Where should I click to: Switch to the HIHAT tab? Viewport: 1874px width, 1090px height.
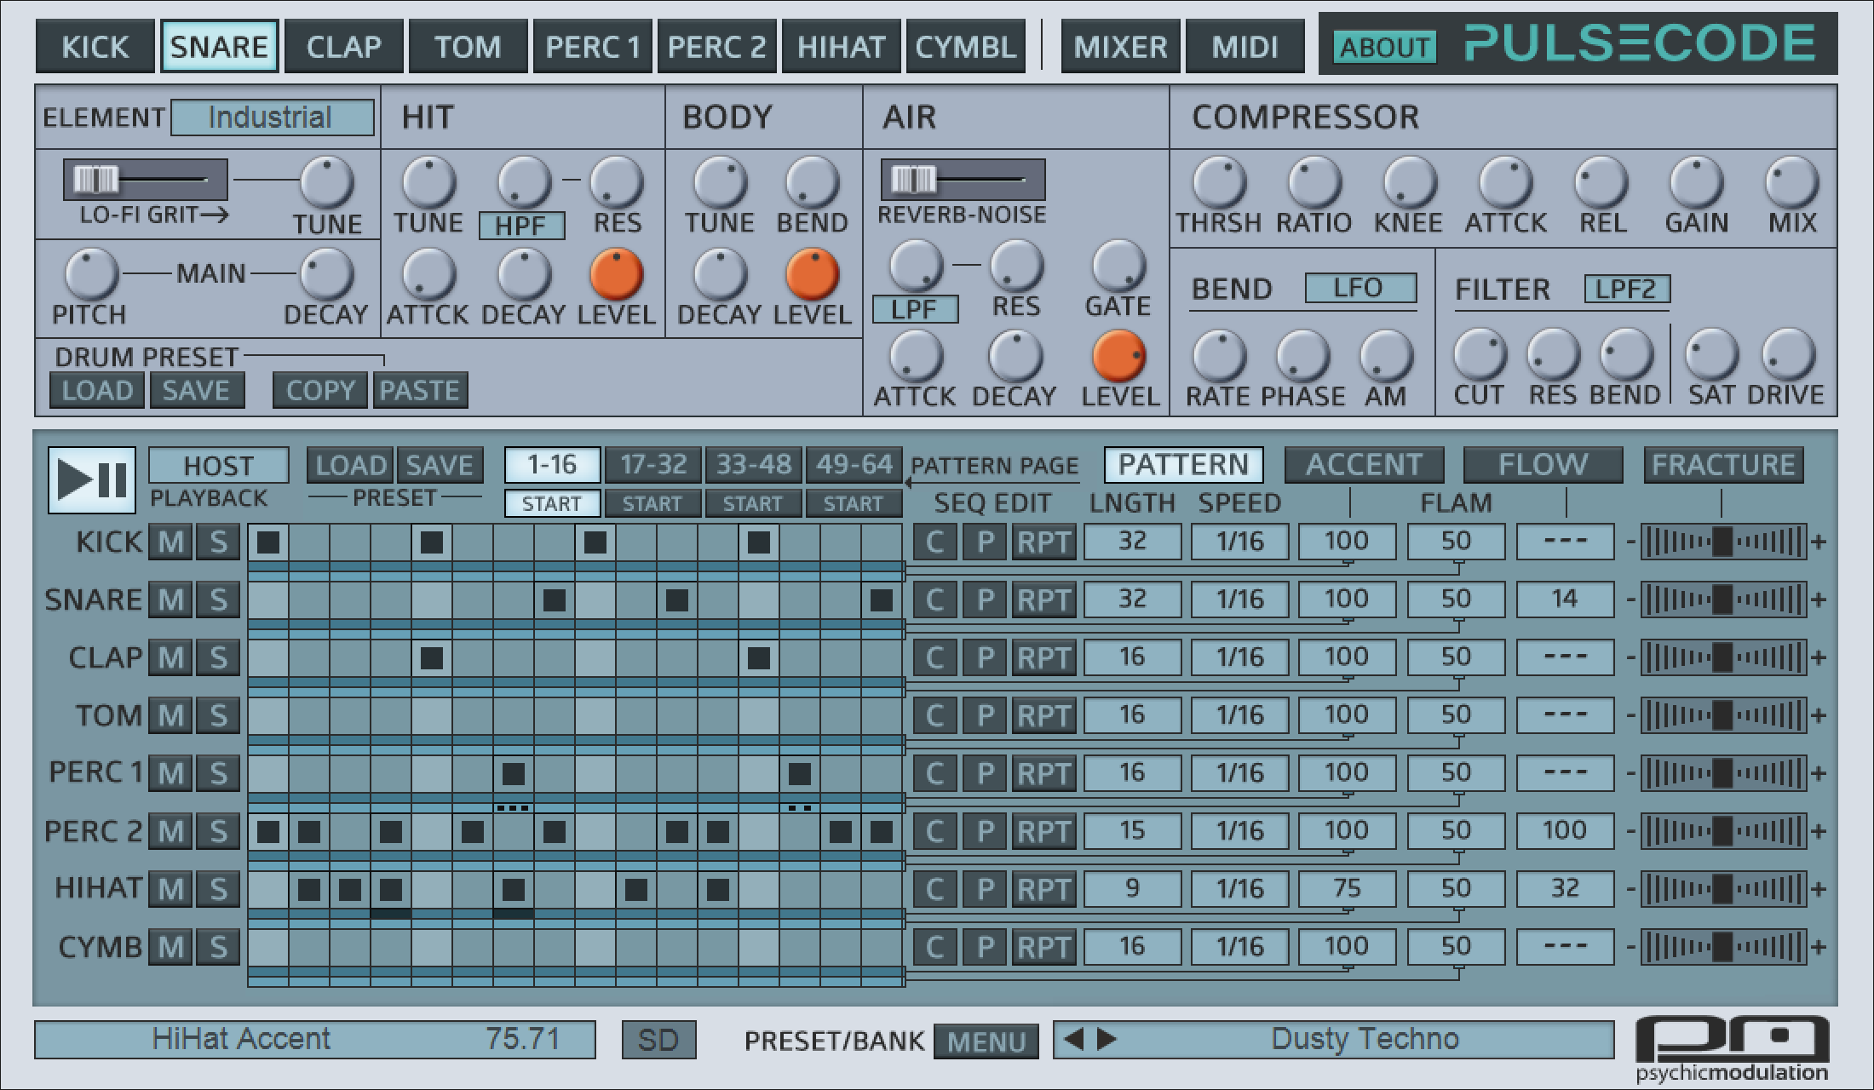point(841,46)
